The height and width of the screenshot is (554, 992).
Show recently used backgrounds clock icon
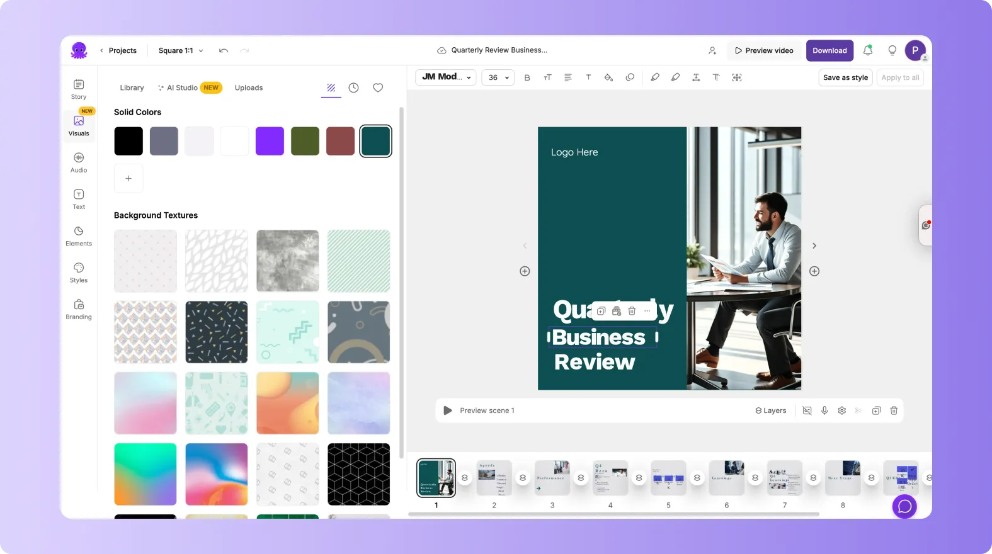pyautogui.click(x=354, y=88)
